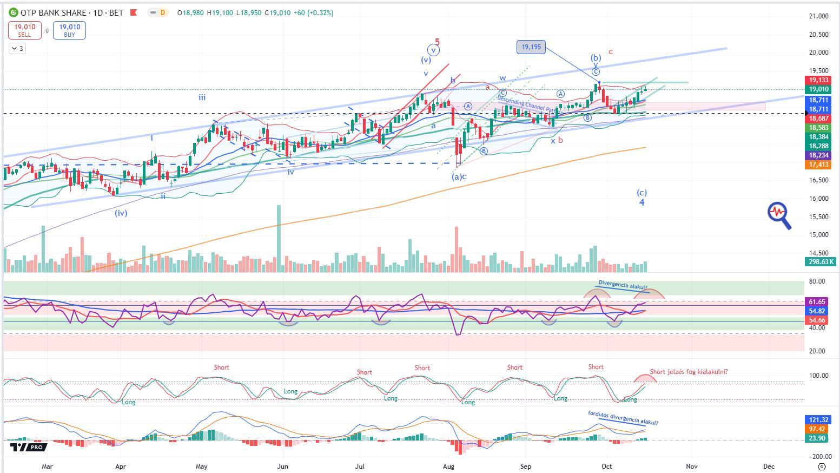Click the heartbeat magnifier icon on chart
Screen dimensions: 840x473
[779, 215]
